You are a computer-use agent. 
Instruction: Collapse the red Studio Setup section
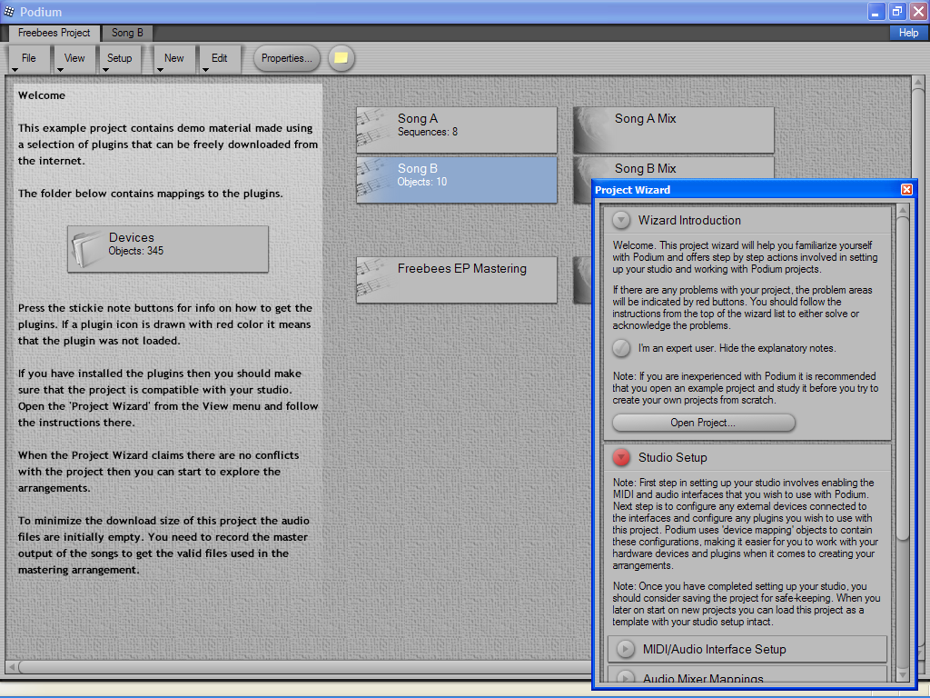[621, 458]
